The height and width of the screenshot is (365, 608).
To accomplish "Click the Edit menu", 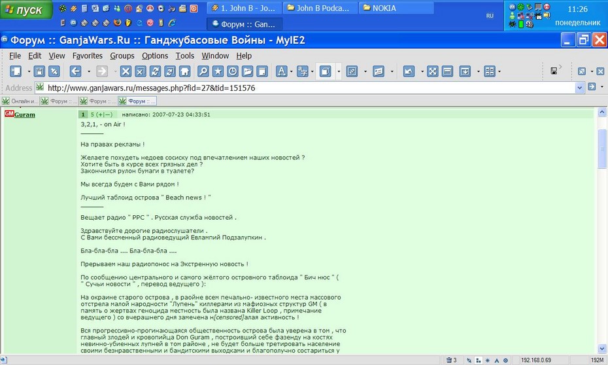I will [35, 56].
